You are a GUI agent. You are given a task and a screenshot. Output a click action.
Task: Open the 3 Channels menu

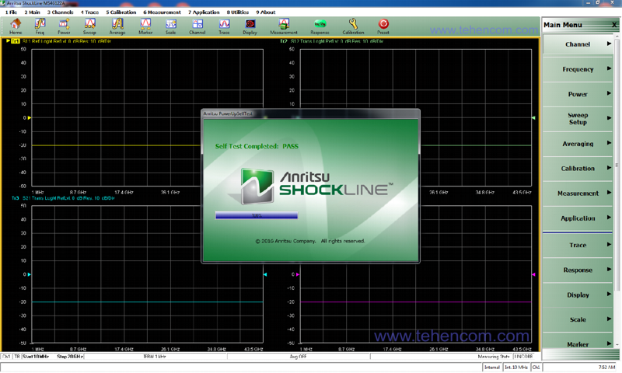pos(61,12)
